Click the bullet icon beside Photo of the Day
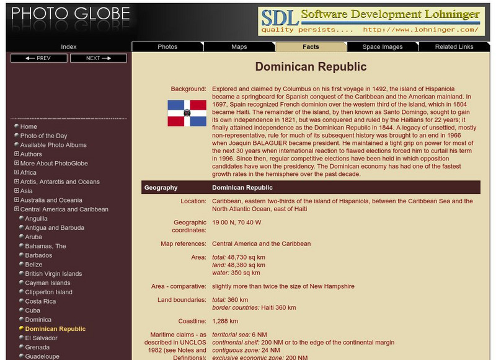496x360 pixels. point(17,136)
